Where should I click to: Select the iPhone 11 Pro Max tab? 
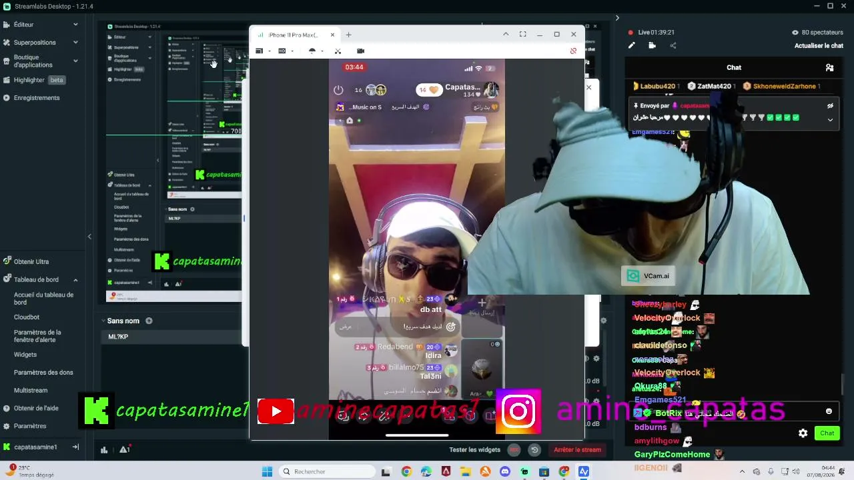[x=292, y=35]
